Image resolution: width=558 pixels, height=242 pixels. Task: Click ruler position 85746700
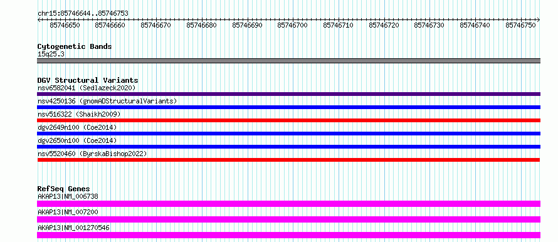(x=293, y=25)
